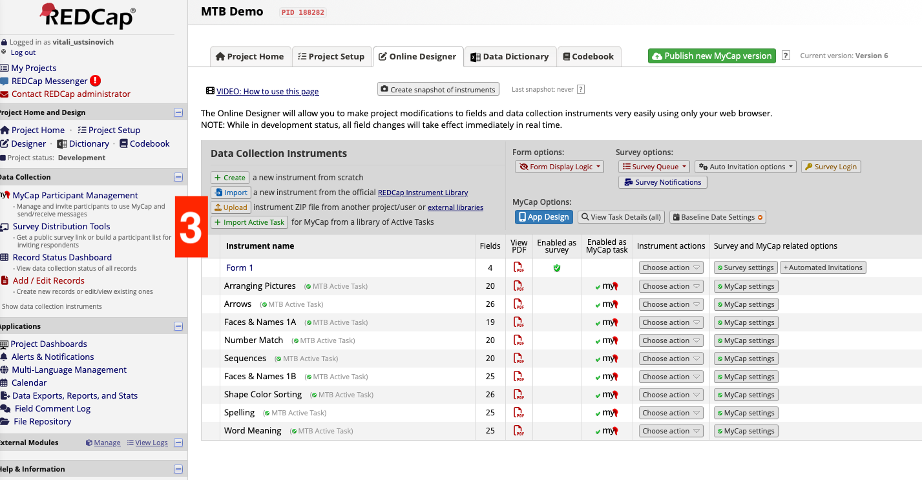View PDF of Shape Color Sorting
Image resolution: width=922 pixels, height=480 pixels.
tap(519, 394)
